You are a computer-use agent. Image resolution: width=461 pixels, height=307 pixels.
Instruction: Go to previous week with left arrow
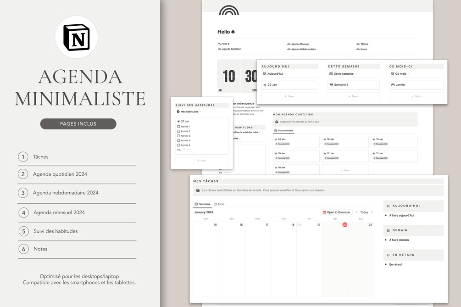coord(356,212)
